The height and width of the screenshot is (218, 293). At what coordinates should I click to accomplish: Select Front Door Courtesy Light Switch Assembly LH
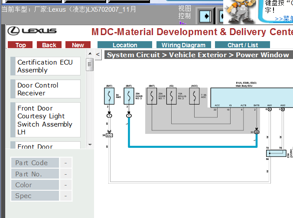coord(46,120)
